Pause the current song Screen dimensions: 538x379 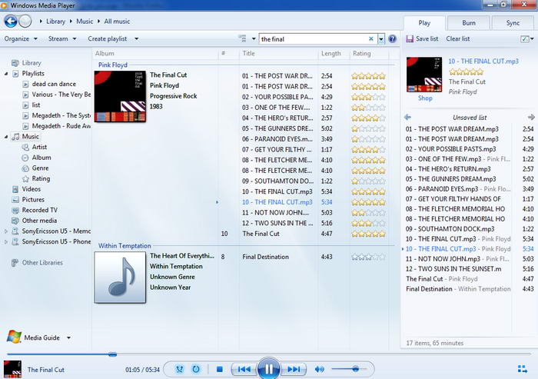pos(269,369)
